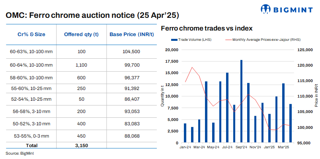Click the red Monthly Average Prices legend line

(228, 40)
